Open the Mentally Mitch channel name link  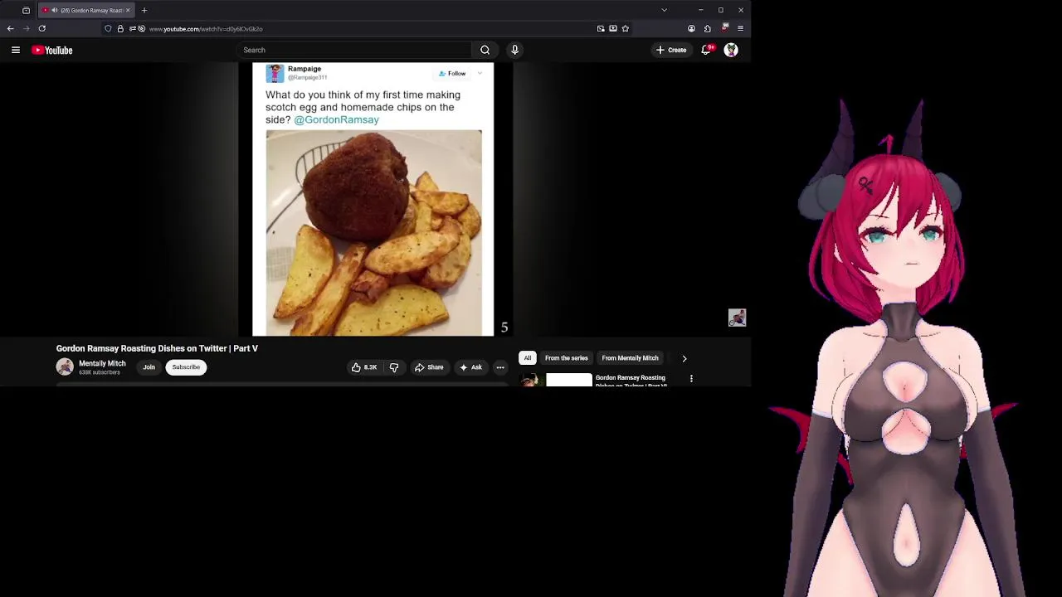coord(102,363)
